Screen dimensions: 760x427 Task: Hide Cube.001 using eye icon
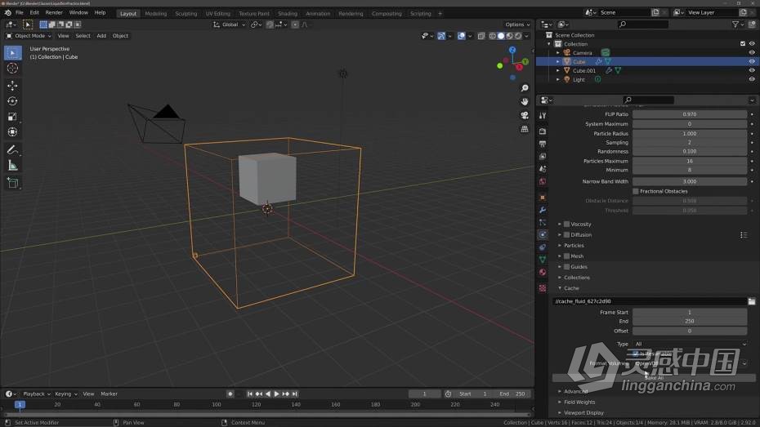tap(752, 71)
